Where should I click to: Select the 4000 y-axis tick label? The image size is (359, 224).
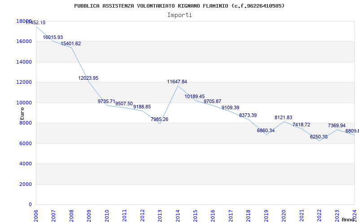(x=26, y=164)
